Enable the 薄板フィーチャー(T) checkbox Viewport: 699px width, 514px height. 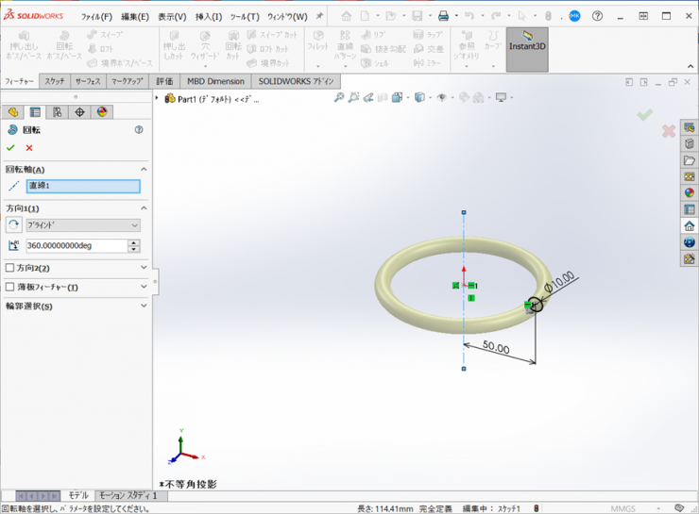point(10,287)
